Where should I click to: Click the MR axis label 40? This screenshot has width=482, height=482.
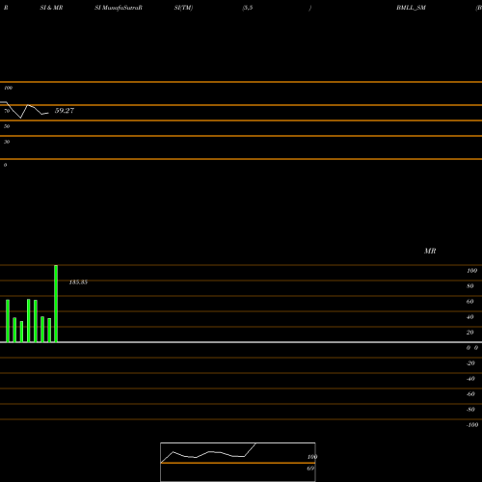[x=470, y=317]
